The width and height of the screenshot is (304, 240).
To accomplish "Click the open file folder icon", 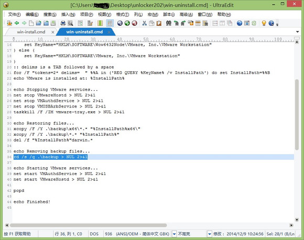I will tap(39, 23).
